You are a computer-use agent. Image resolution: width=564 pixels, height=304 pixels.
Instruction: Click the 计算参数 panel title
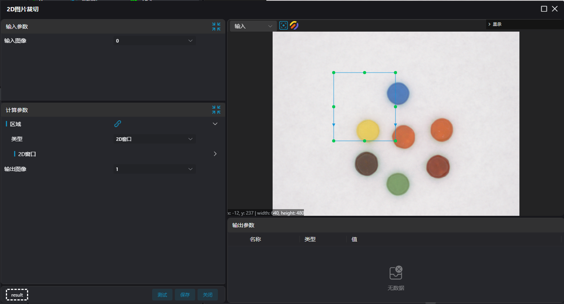(17, 110)
